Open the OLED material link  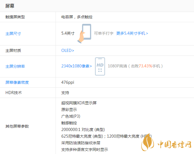(x=68, y=51)
